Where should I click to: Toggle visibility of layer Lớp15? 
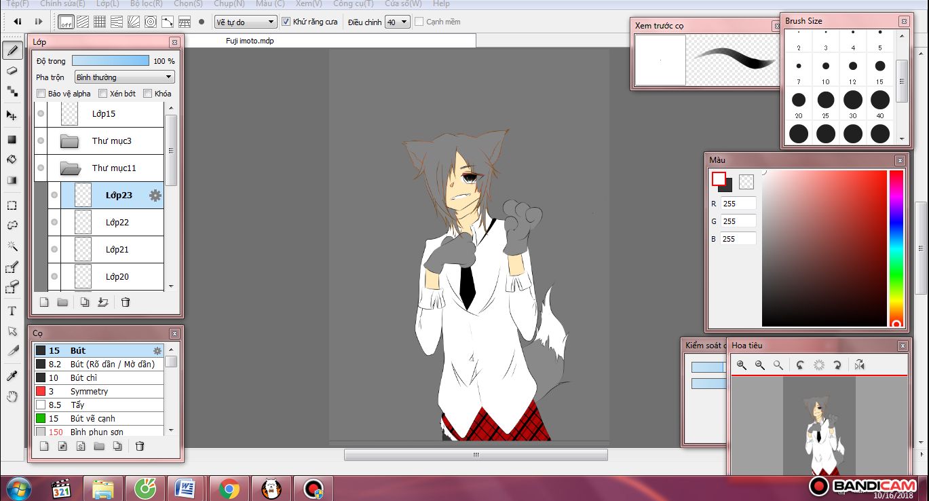click(41, 114)
